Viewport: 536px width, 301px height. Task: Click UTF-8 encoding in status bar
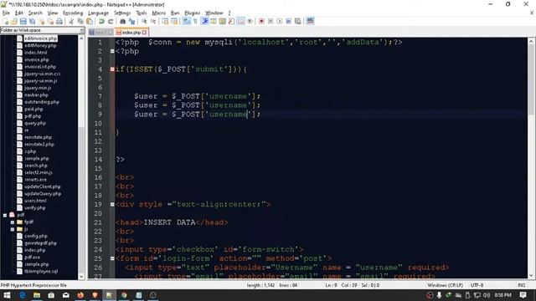[x=477, y=285]
